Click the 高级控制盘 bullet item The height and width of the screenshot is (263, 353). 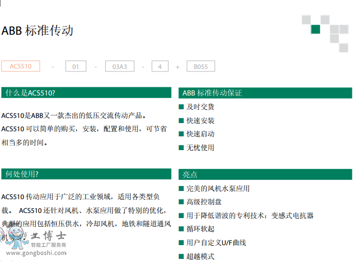click(200, 202)
